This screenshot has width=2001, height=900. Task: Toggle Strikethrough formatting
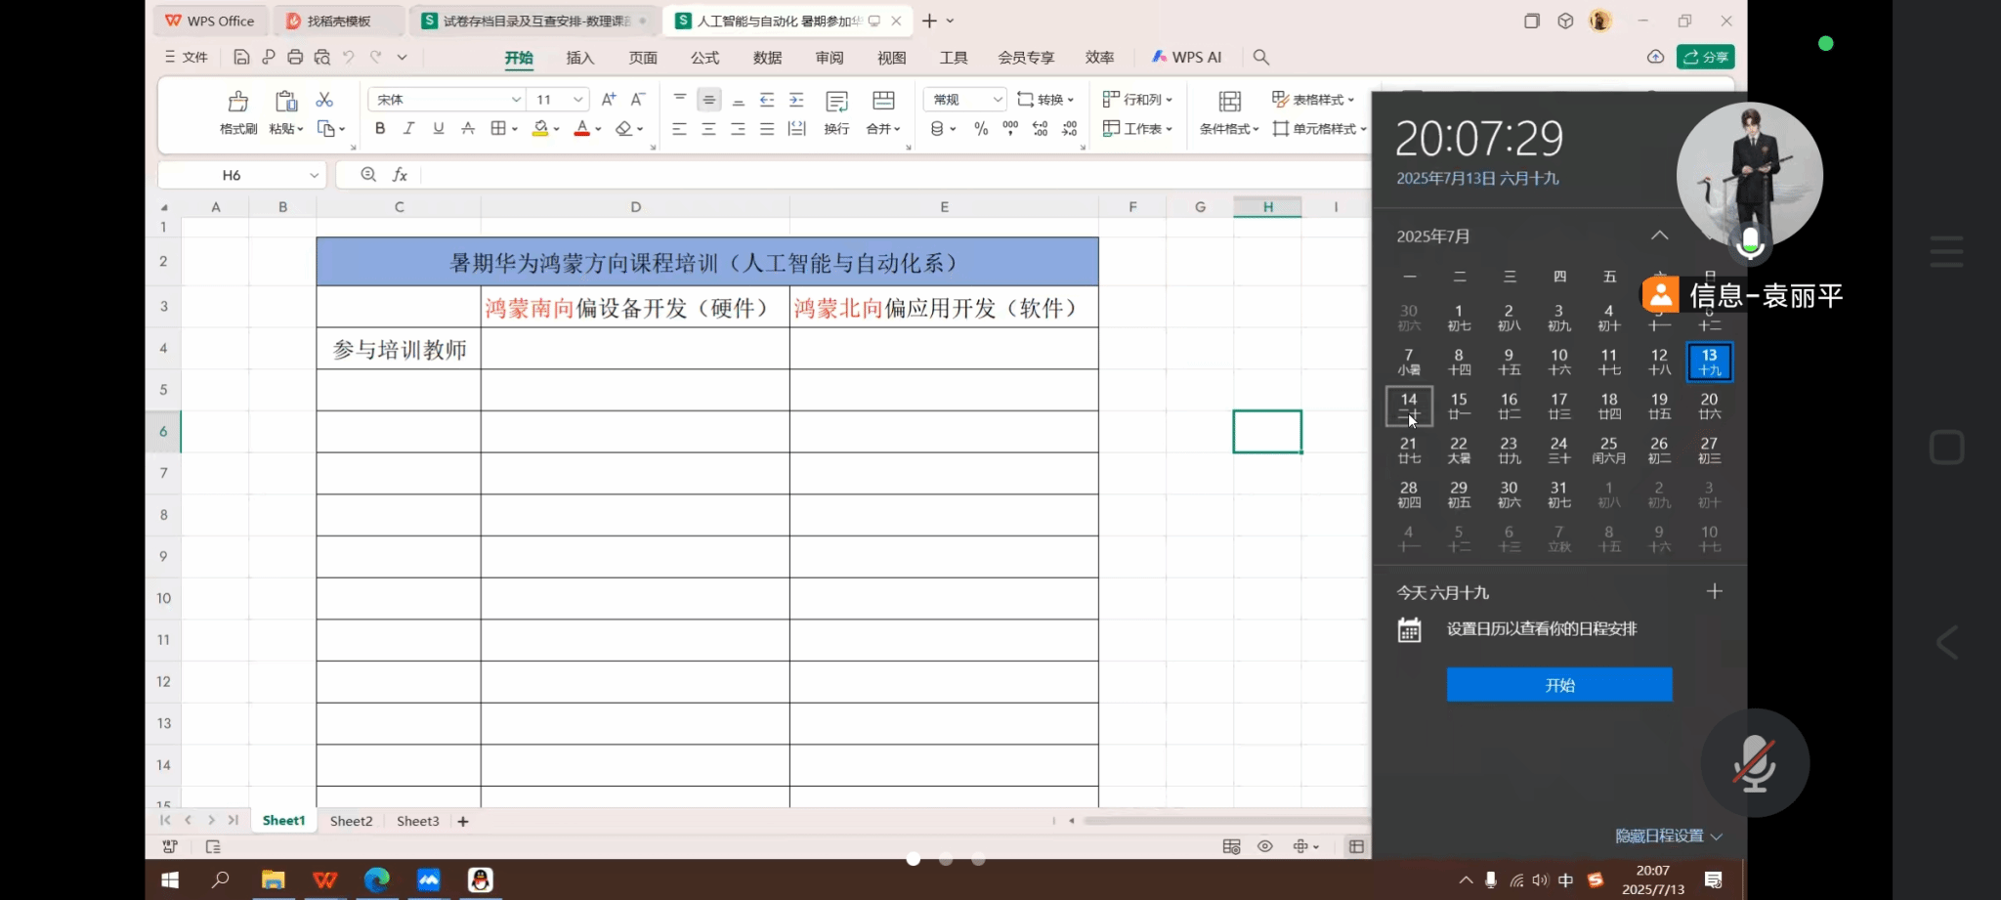[x=468, y=128]
